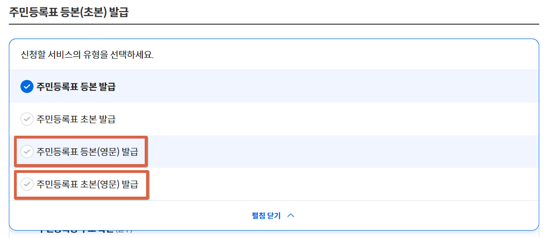Screen dimensions: 549x238
Task: Click the gray checkmark icon beside 등본(영문) 발급
Action: pyautogui.click(x=27, y=152)
